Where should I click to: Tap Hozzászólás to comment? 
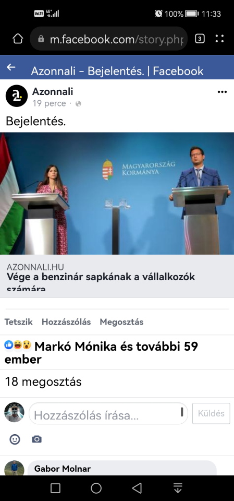[66, 322]
